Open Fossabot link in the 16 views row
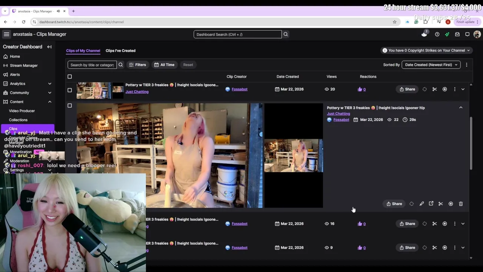This screenshot has height=272, width=483. click(x=240, y=224)
